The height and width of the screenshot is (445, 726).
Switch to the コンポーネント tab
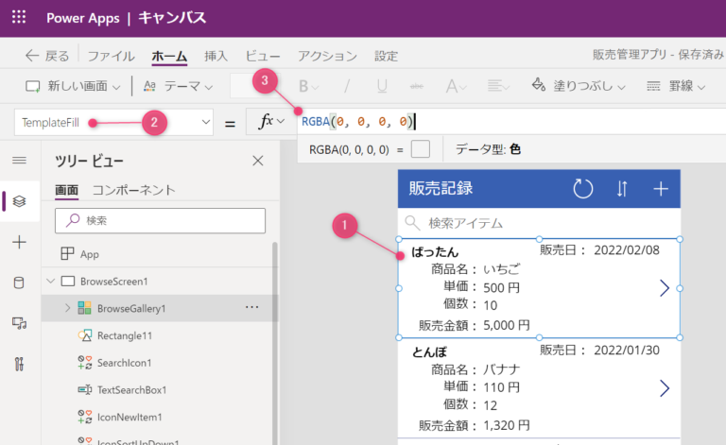[134, 190]
